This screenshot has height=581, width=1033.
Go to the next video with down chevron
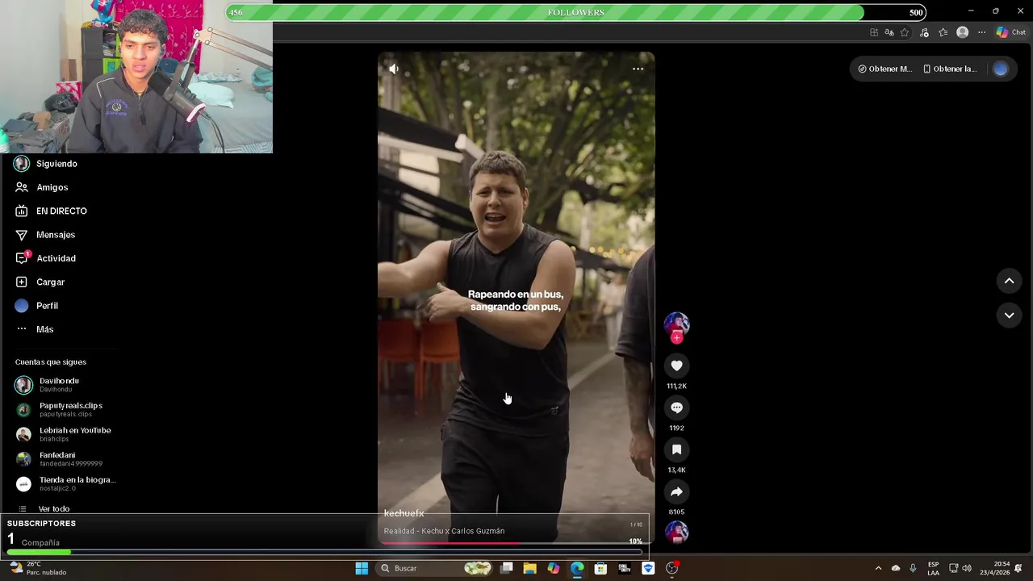[1009, 315]
